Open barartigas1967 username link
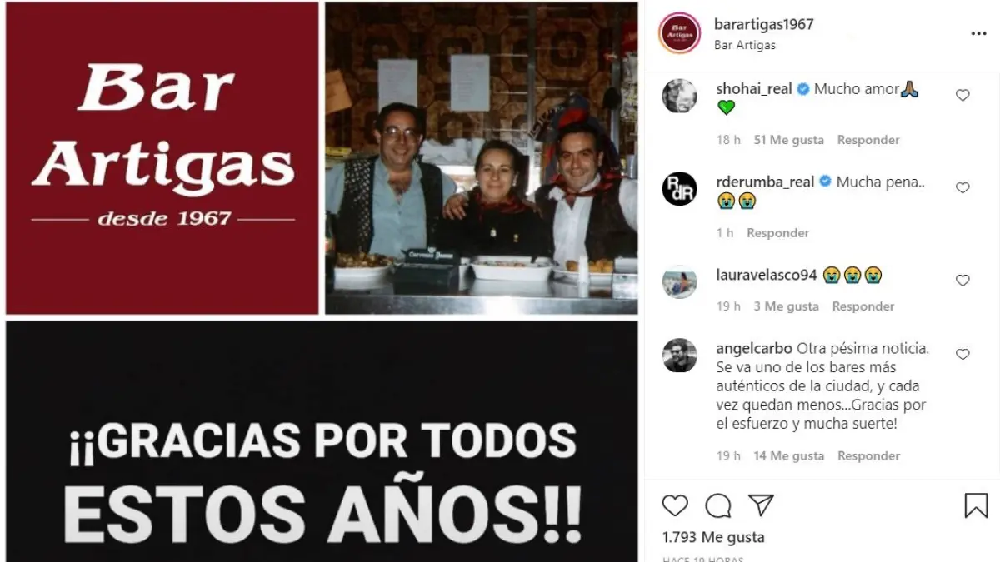 pos(763,24)
